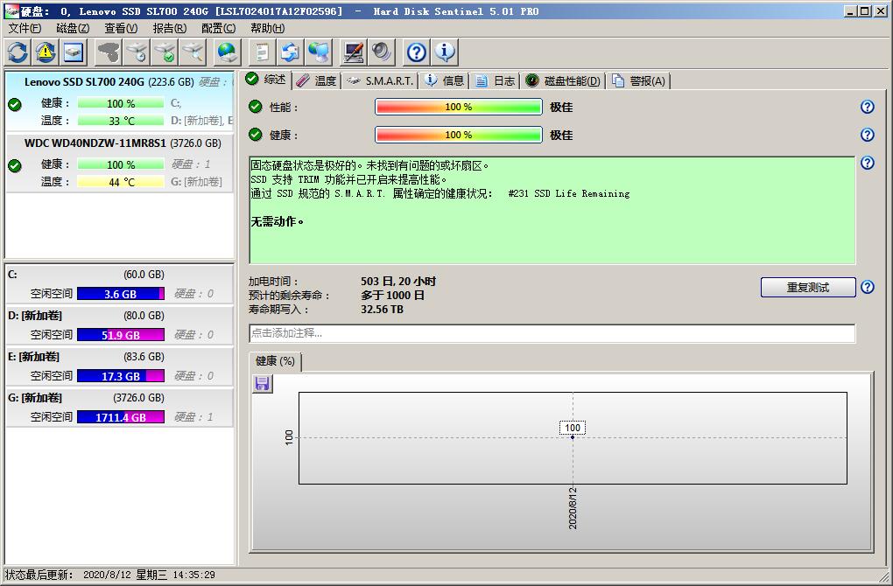The width and height of the screenshot is (893, 586).
Task: Switch to the S.M.A.R.T. tab
Action: (380, 80)
